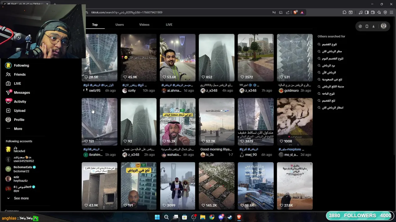Open video thumbnail with 2572 likes
This screenshot has height=222, width=396.
click(256, 58)
